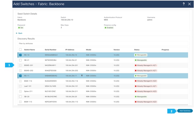Click the Spine-211 row checkbox

(x=20, y=91)
